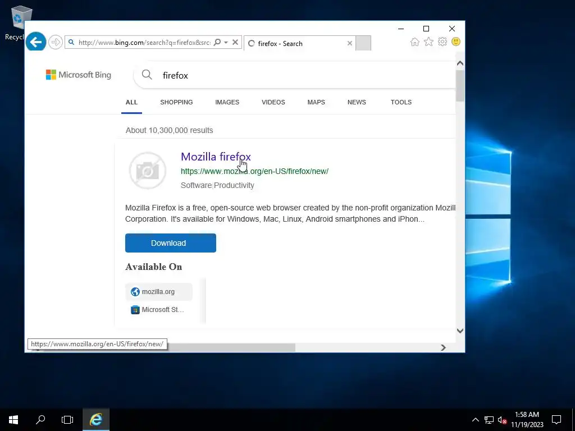Click the mozilla.org globe icon
Screen dimensions: 575x431
tap(135, 292)
